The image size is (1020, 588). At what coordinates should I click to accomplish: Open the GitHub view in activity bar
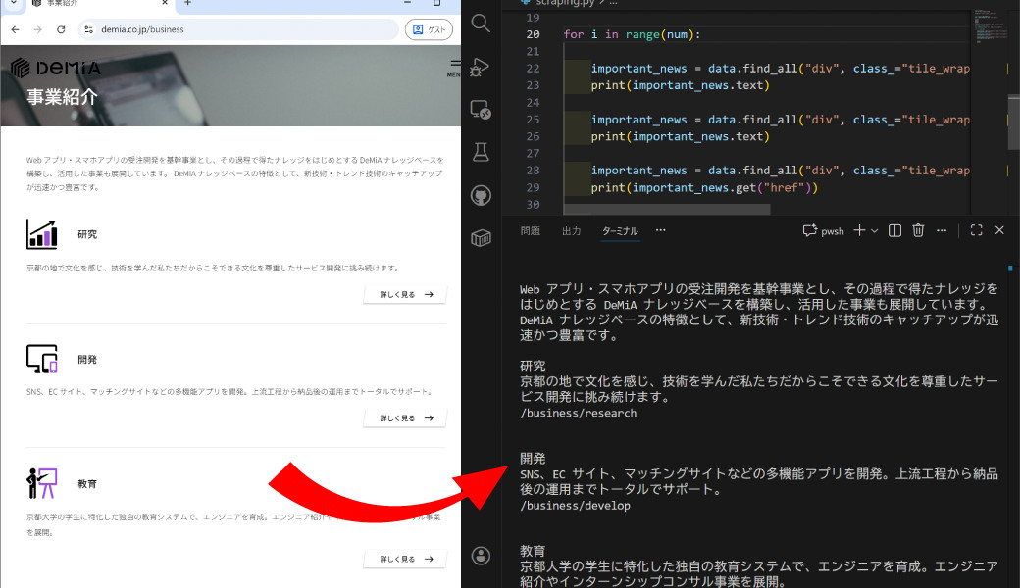[481, 195]
